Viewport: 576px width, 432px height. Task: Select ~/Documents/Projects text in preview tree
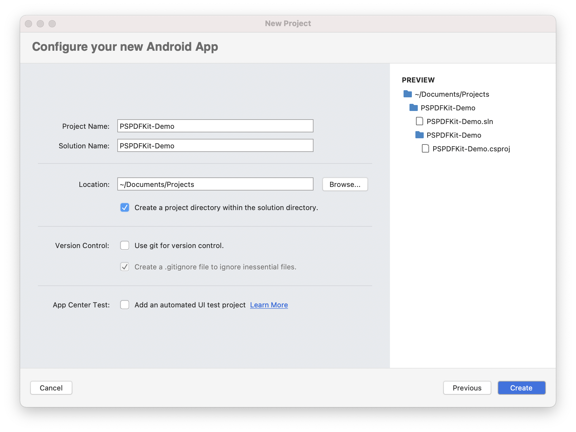[452, 94]
